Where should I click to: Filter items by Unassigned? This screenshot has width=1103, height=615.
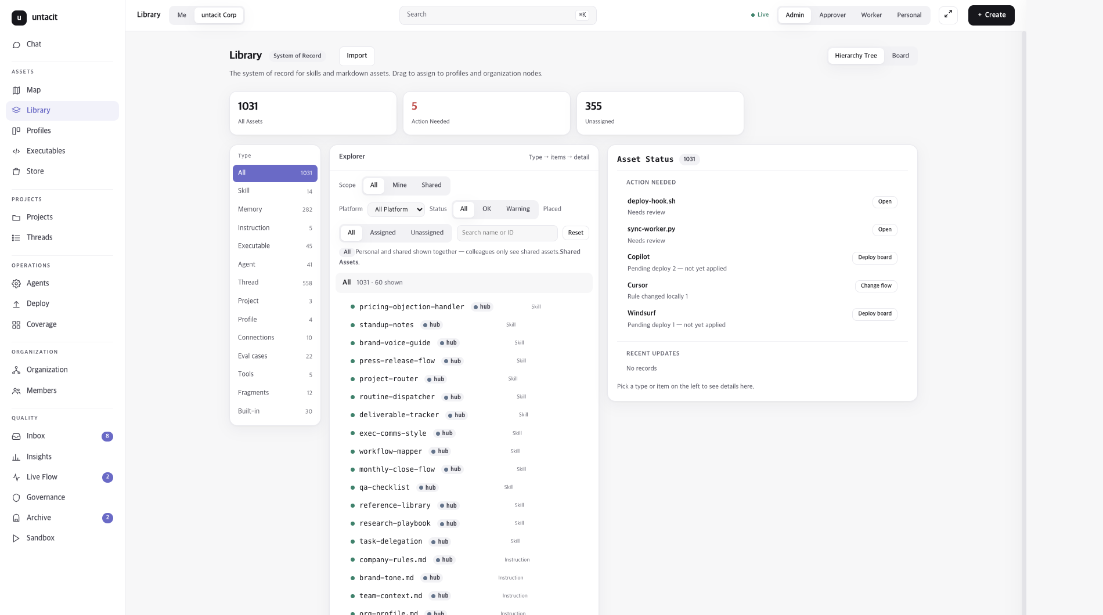[427, 233]
